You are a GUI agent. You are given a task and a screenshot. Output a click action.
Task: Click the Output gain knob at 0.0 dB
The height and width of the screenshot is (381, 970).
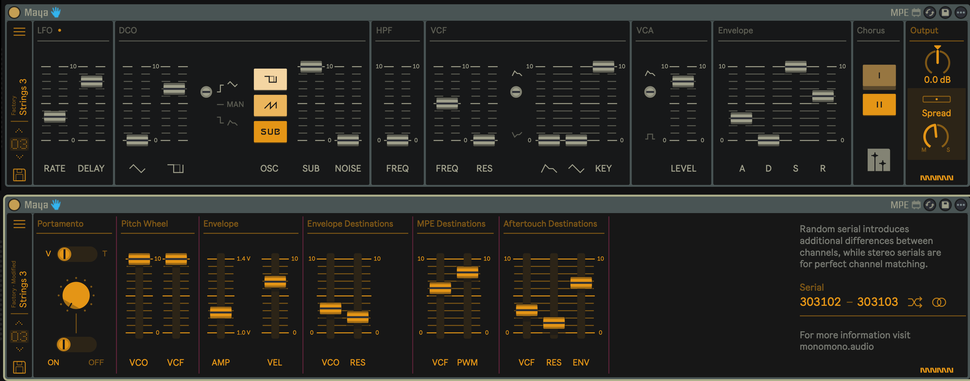coord(937,62)
